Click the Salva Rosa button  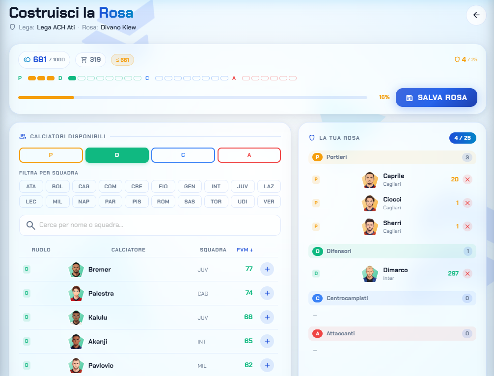click(x=437, y=98)
